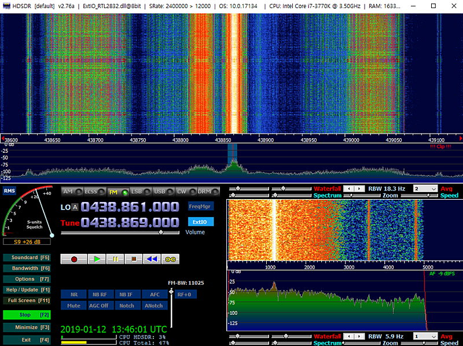Select USB demodulation mode
The height and width of the screenshot is (346, 463).
coord(161,192)
